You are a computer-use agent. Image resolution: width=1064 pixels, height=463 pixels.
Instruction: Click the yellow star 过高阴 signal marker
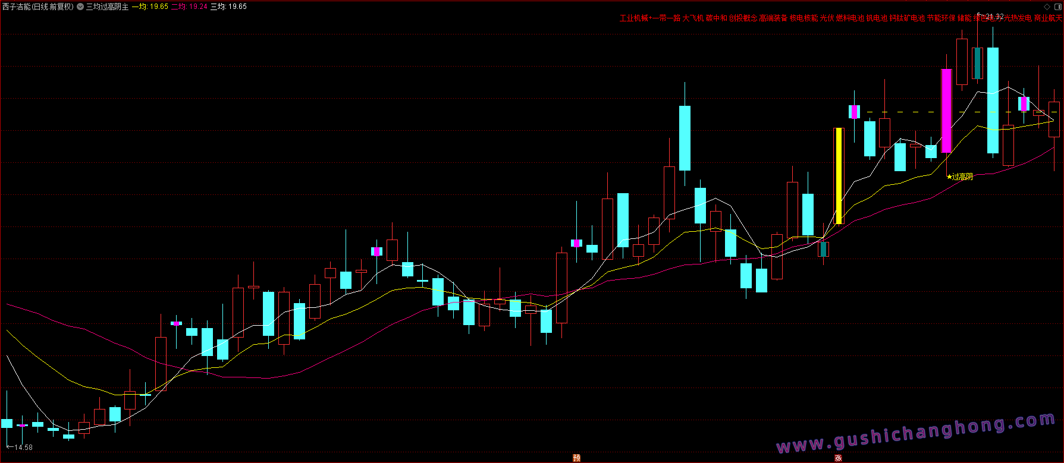coord(959,177)
